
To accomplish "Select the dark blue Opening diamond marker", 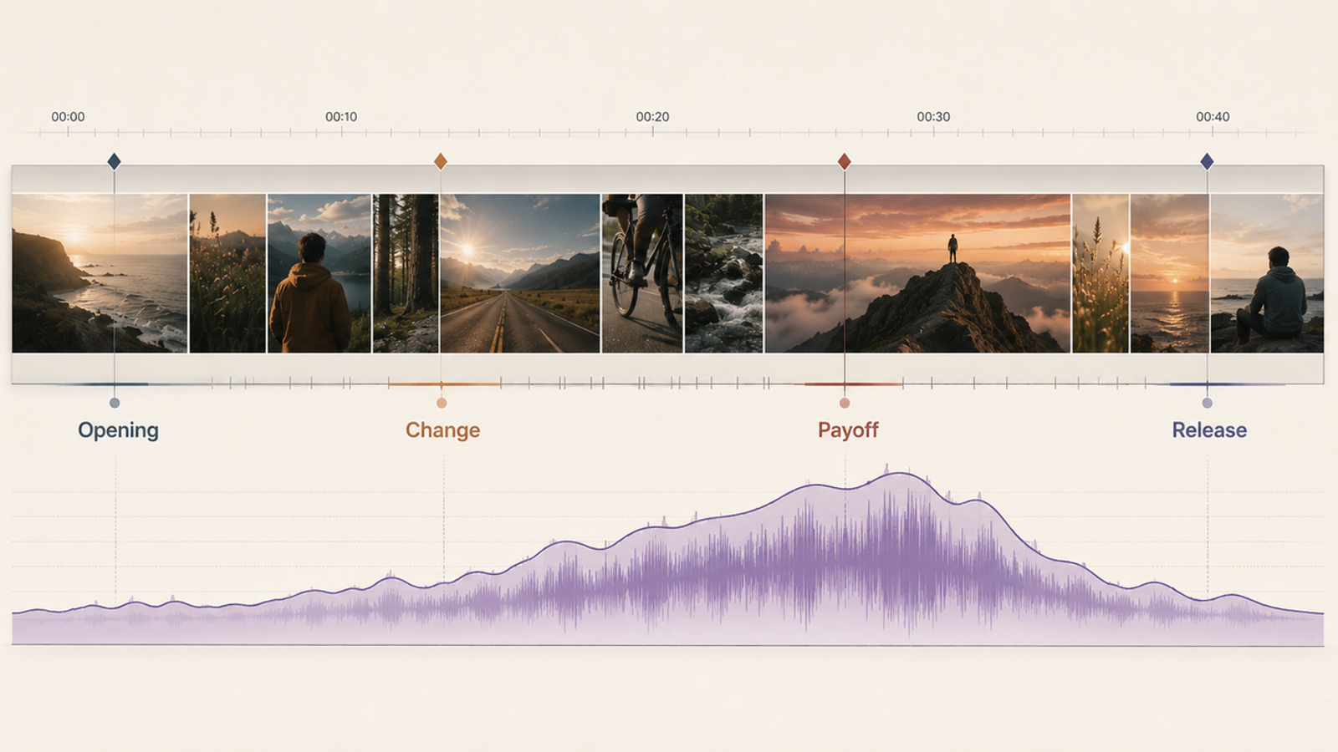I will tap(114, 161).
